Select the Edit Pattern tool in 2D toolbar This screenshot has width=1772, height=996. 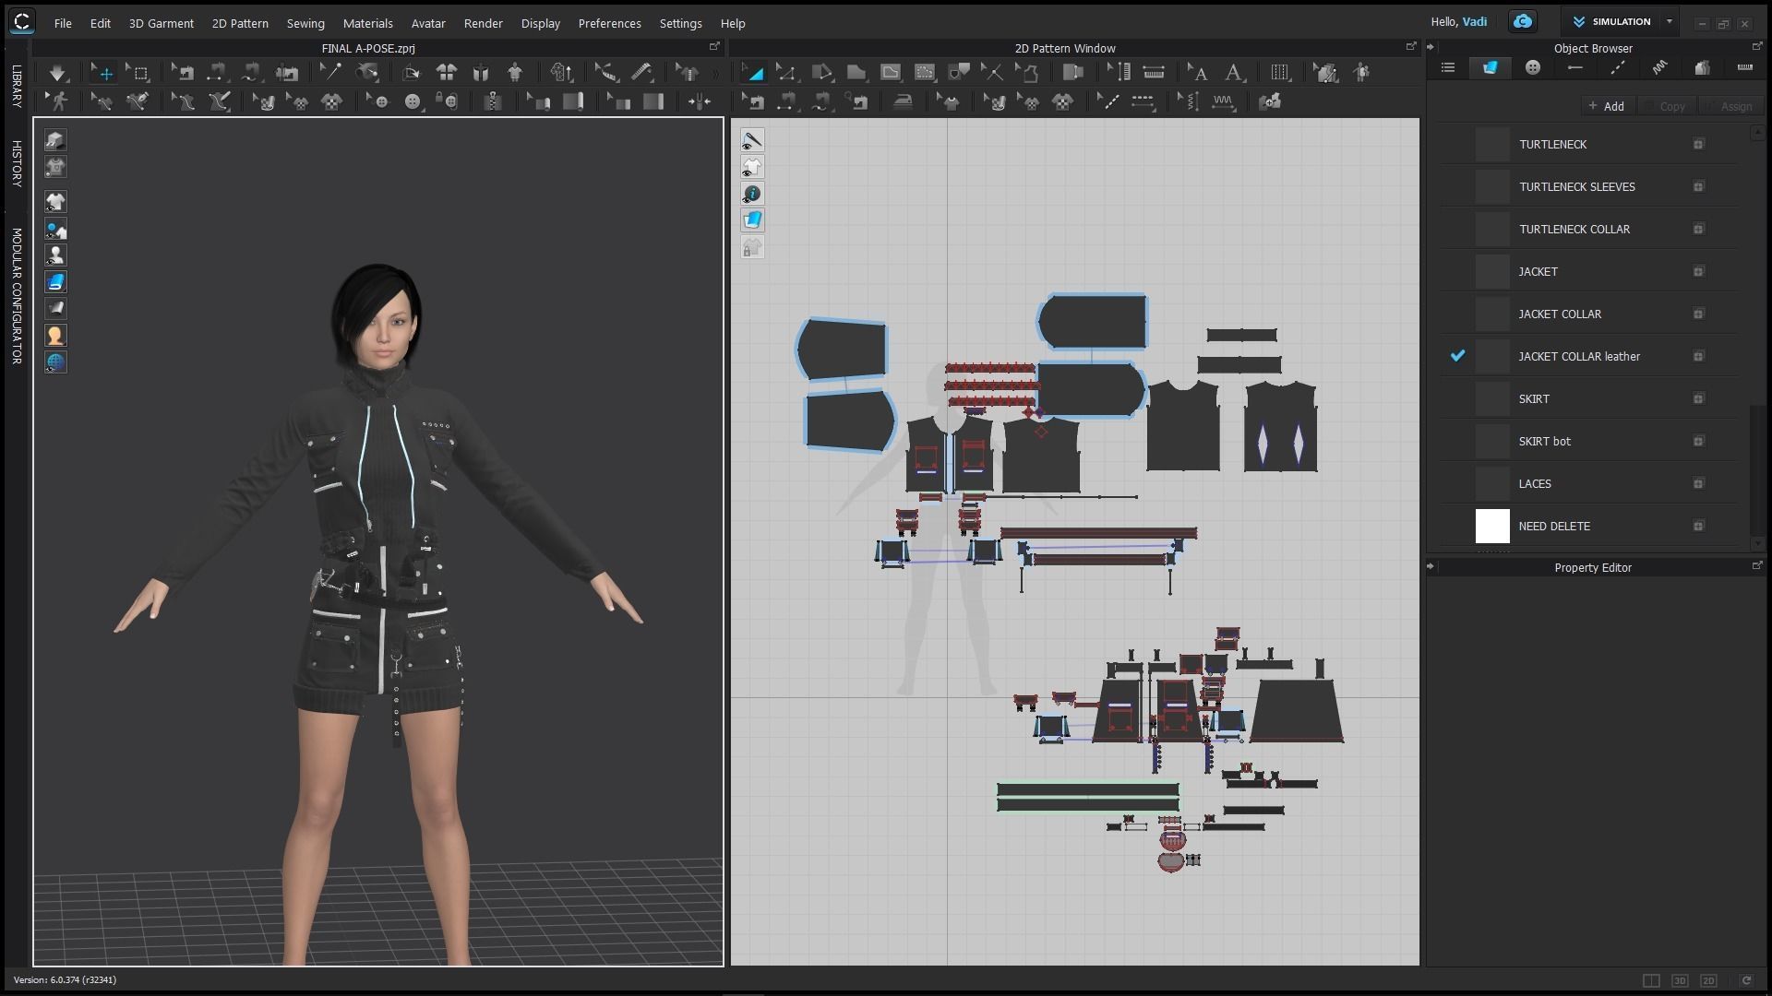[785, 72]
